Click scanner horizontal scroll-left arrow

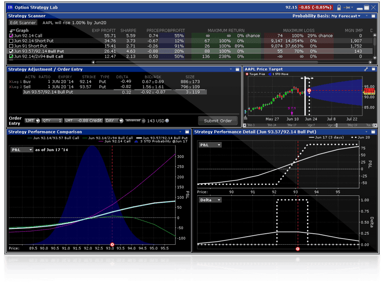93,62
